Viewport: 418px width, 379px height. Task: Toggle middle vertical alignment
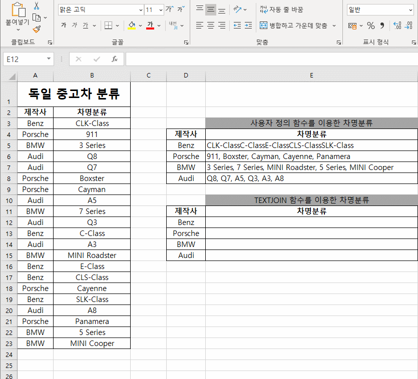pyautogui.click(x=211, y=9)
